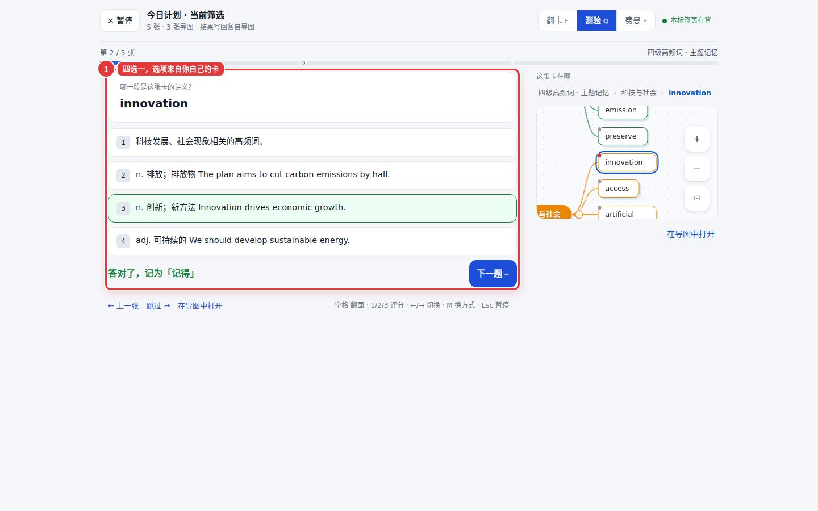This screenshot has width=818, height=511.
Task: Choose answer 1 科技发展、社会现象相关的高频词
Action: coord(312,142)
